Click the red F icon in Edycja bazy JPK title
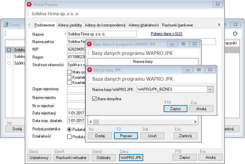Viewport: 245px width, 164px height. (x=90, y=70)
